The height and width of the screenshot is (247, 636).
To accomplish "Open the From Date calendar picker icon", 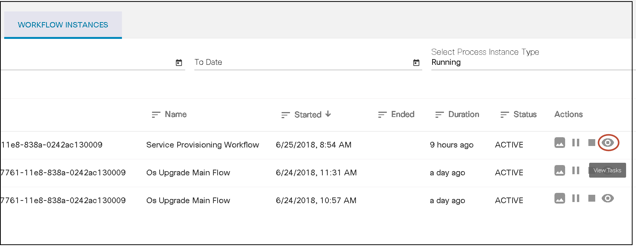I will click(x=179, y=63).
